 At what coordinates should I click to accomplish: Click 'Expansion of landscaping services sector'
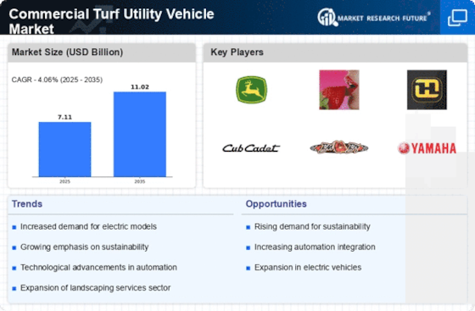point(95,288)
